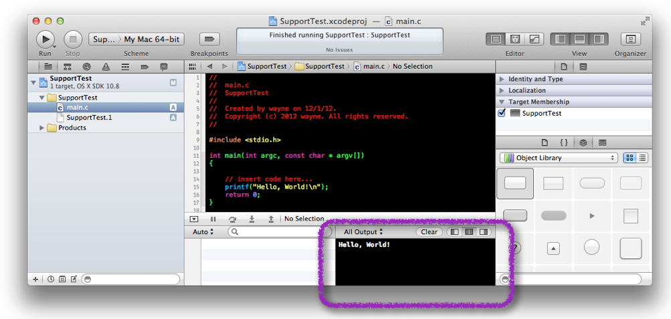
Task: Show the Code Snippet library
Action: (x=563, y=143)
